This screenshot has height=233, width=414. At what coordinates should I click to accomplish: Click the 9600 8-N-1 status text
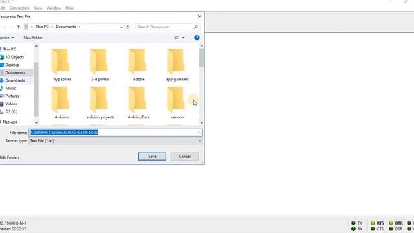(16, 223)
